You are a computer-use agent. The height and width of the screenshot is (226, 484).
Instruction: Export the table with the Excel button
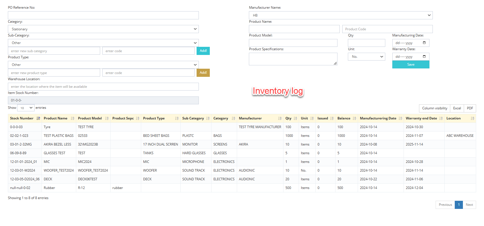(x=457, y=108)
